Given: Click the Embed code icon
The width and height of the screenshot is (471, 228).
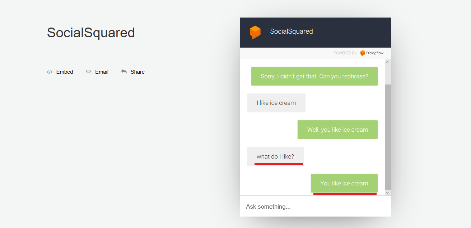Looking at the screenshot, I should (50, 72).
